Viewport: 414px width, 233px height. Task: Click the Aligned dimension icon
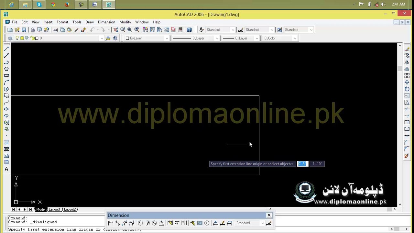click(118, 223)
